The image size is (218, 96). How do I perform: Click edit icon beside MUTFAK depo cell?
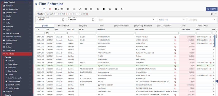click(208, 66)
